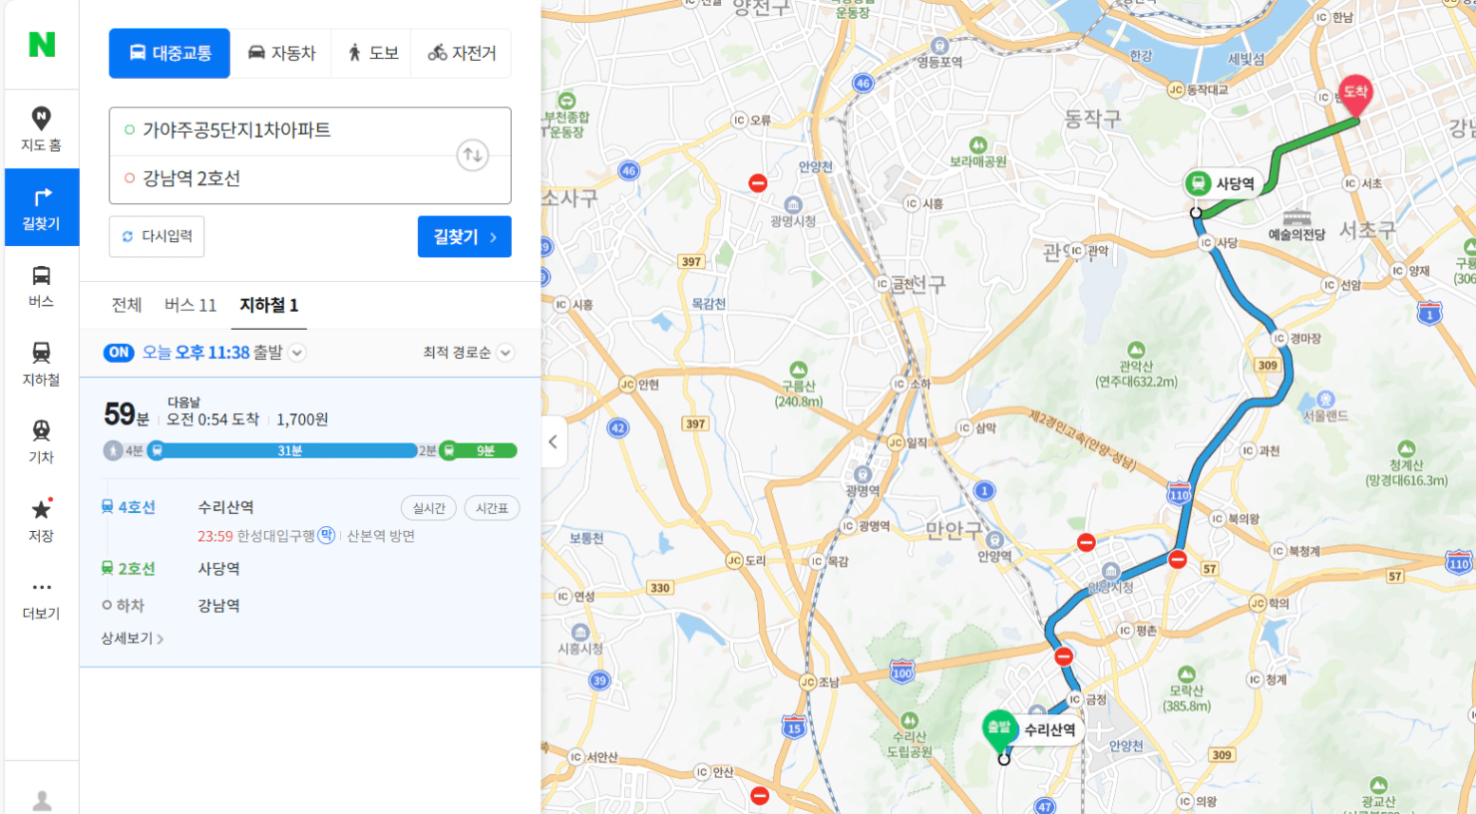The height and width of the screenshot is (814, 1476).
Task: Open 더보기 three-dot menu
Action: coord(41,598)
